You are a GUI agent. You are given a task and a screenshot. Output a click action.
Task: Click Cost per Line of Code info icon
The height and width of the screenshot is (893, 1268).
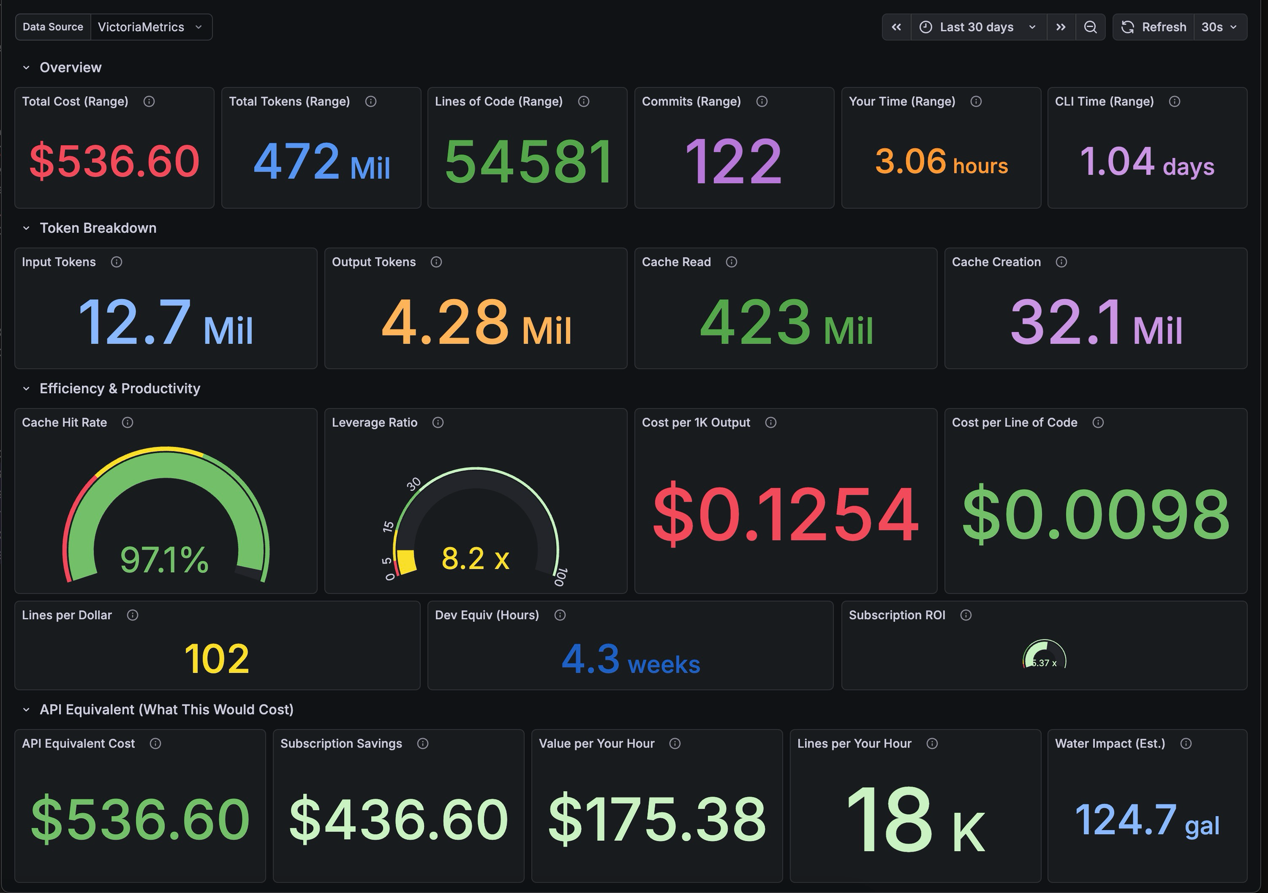point(1098,423)
